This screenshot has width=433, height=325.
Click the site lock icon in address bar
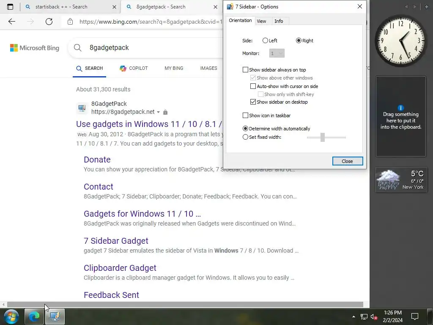[70, 22]
